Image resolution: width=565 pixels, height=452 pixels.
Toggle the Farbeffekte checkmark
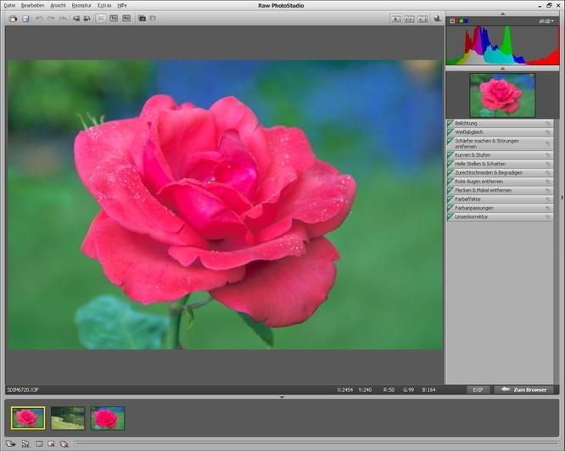(x=450, y=199)
